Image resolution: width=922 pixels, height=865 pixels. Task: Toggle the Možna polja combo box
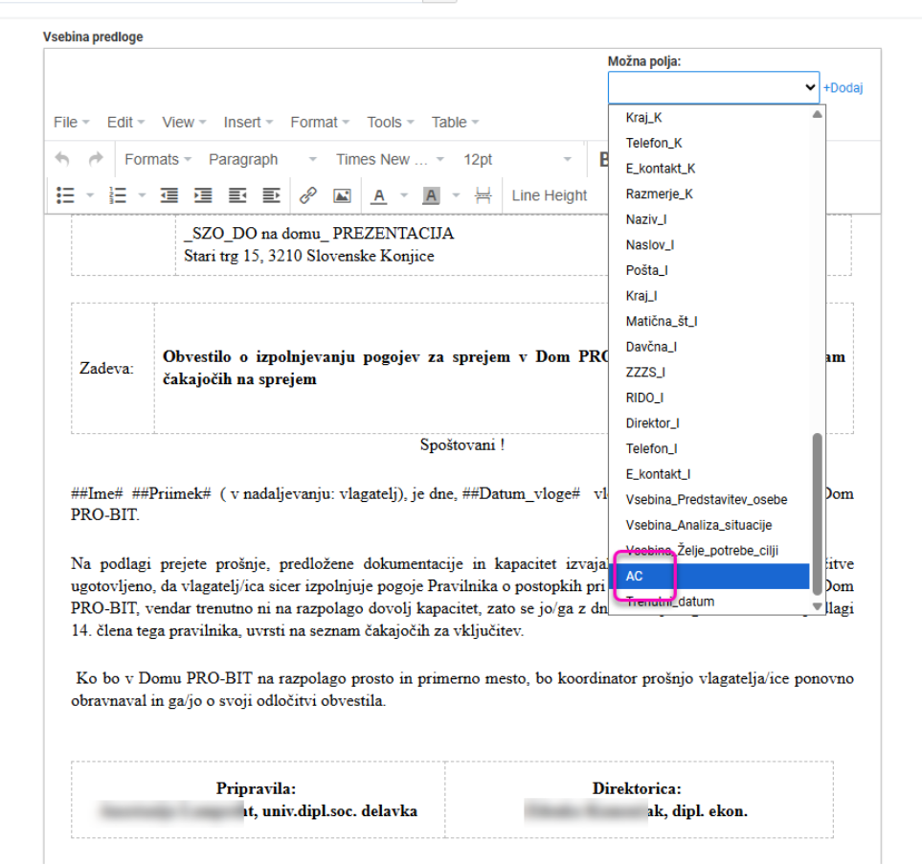pos(713,88)
